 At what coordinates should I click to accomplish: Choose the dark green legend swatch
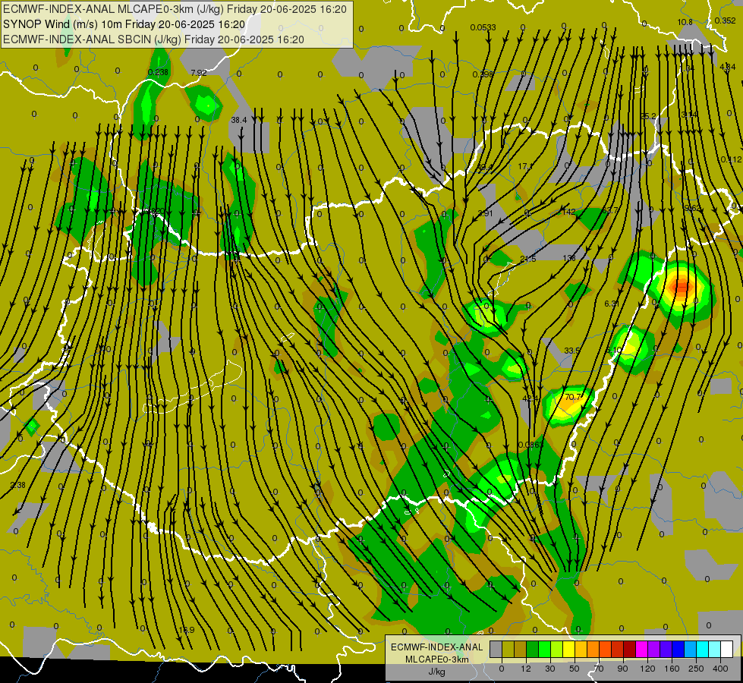coord(532,649)
